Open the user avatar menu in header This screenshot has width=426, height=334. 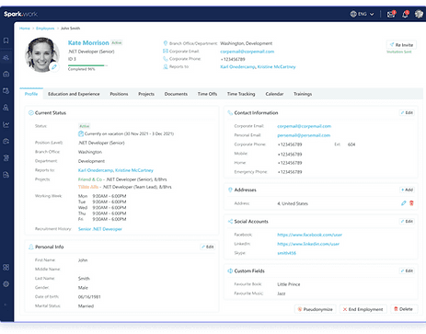click(x=419, y=14)
